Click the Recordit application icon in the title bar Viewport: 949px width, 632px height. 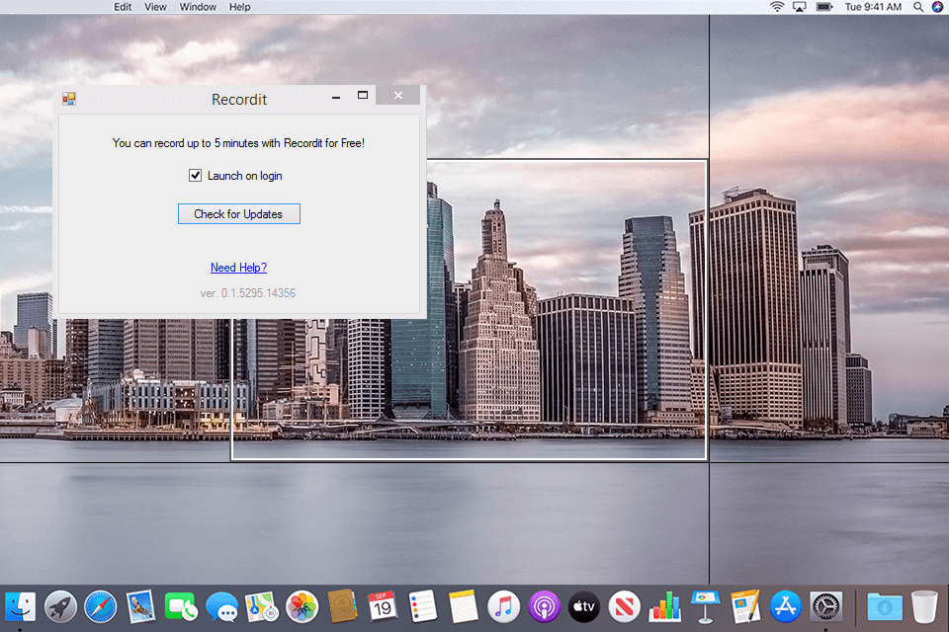tap(69, 98)
